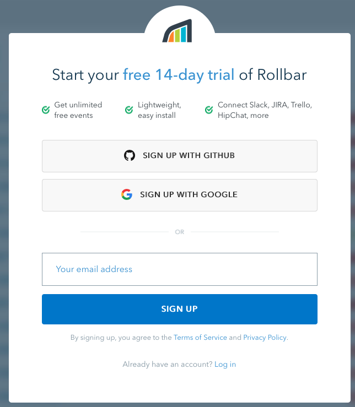
Task: Click the 'Already have an account?' text
Action: (x=167, y=365)
